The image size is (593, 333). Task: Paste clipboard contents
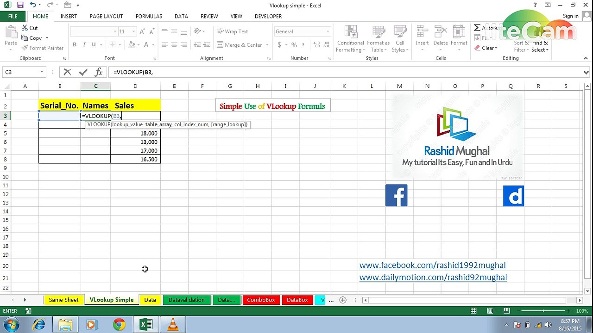tap(11, 36)
